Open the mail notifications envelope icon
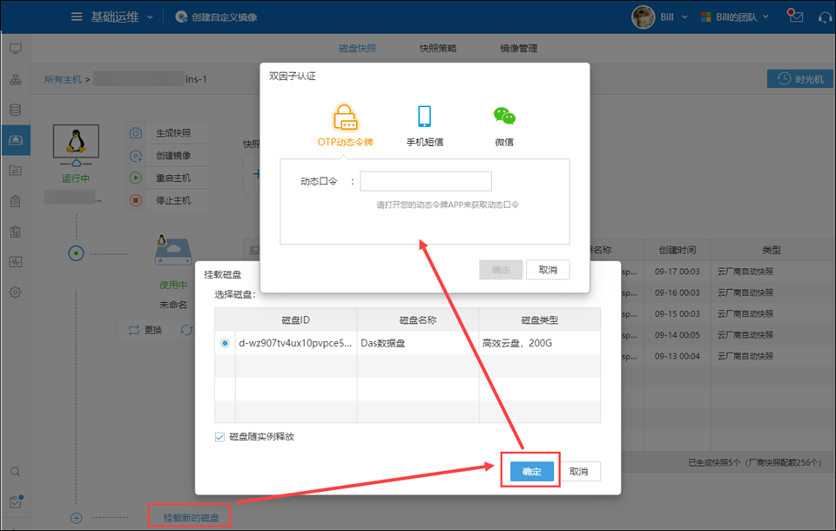 (x=794, y=17)
